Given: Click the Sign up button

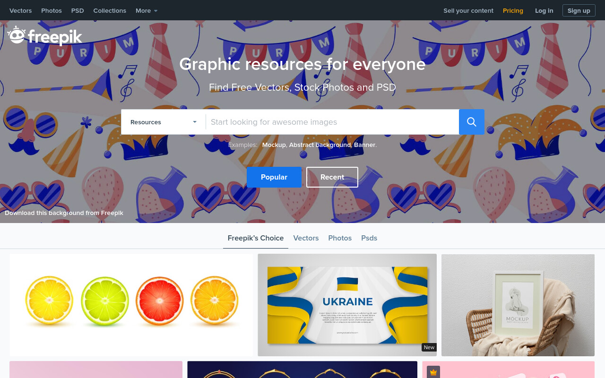Looking at the screenshot, I should [x=579, y=10].
